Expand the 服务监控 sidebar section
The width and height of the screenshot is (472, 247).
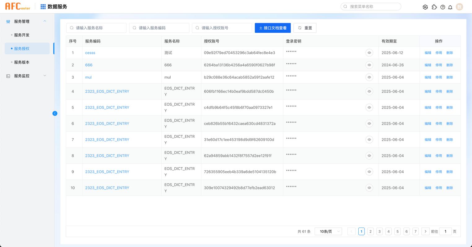click(x=44, y=76)
